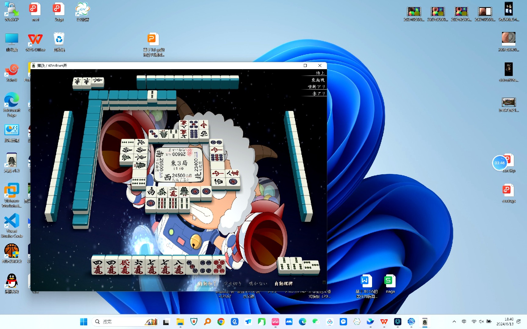This screenshot has width=527, height=329.
Task: Open the Word document next to naga
Action: 367,286
